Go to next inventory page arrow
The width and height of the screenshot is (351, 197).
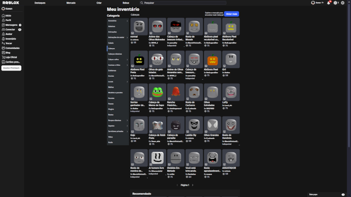point(193,185)
